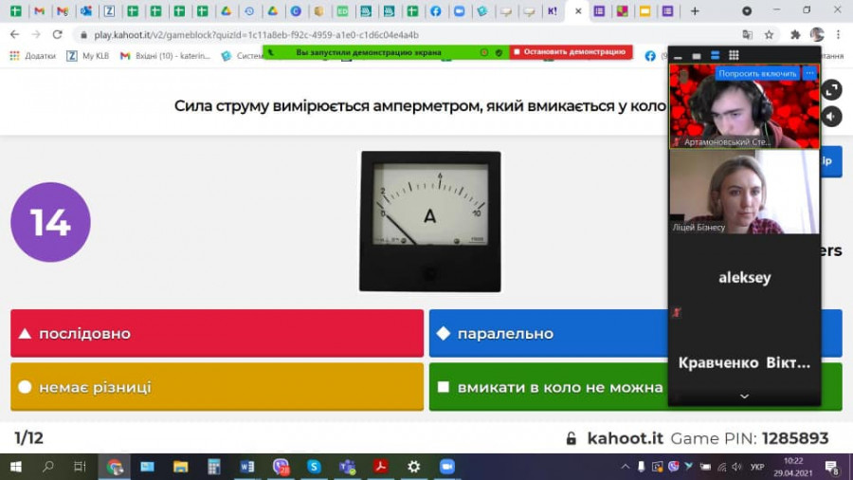Switch Zoom panel to strip view icon
Screen dimensions: 853x480
pyautogui.click(x=715, y=55)
